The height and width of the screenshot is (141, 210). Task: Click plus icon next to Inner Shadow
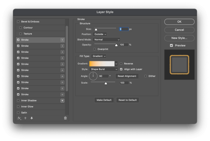pyautogui.click(x=62, y=101)
